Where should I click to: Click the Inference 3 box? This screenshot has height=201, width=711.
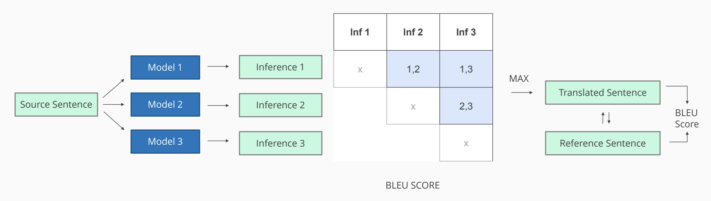click(280, 143)
